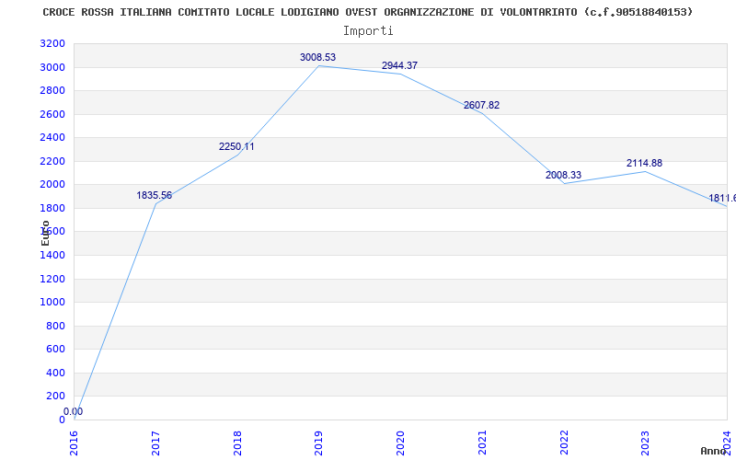
Task: Select the 1200 y-axis tick label
Action: tap(52, 280)
